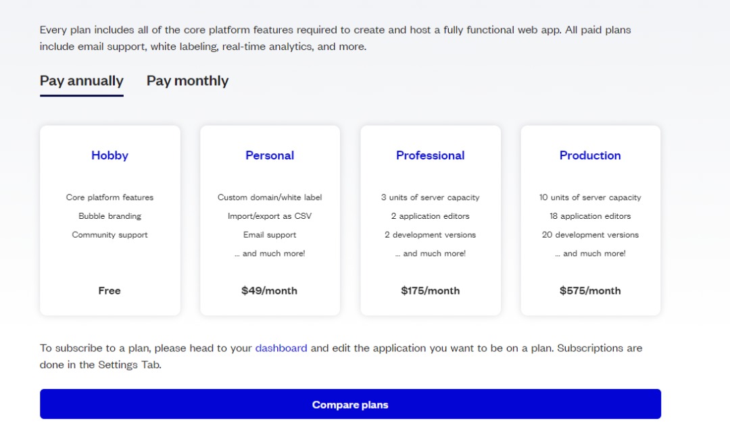
Task: Click the $49/month Personal price
Action: click(x=269, y=291)
